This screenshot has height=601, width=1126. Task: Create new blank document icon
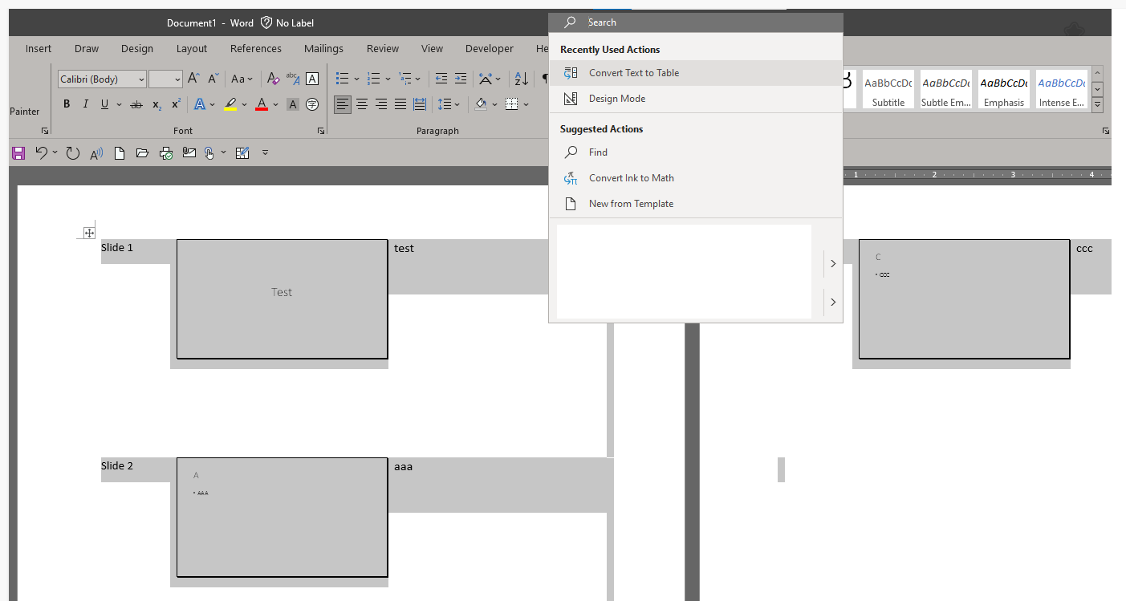pos(120,152)
